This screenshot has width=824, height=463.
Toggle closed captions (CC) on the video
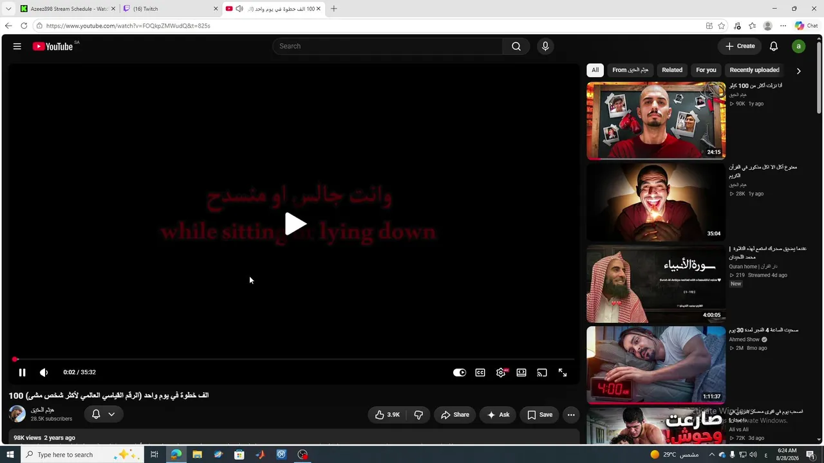[x=480, y=372]
